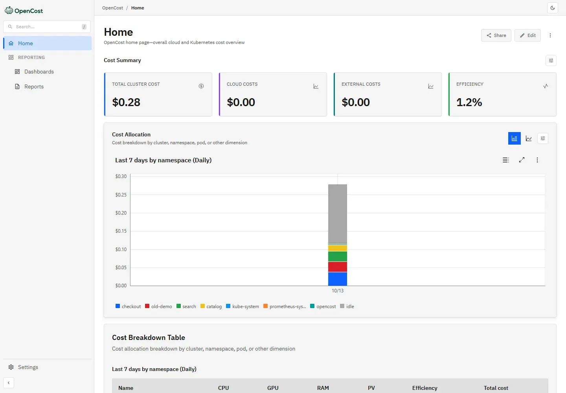
Task: Switch Cost Allocation to line chart view
Action: (x=529, y=138)
